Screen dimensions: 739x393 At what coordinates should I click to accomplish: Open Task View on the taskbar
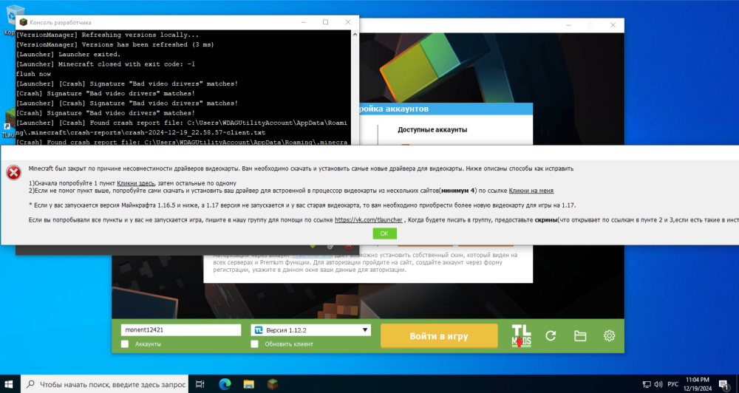200,384
